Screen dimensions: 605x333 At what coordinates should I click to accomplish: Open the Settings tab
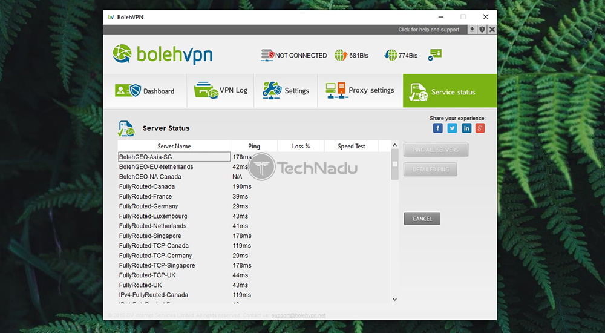[x=286, y=91]
